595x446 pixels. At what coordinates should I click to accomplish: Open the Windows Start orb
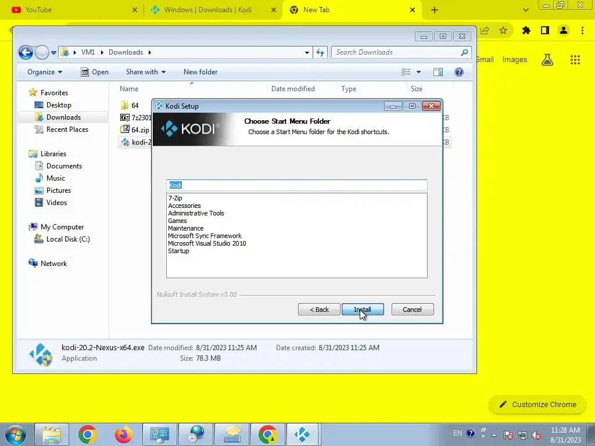(15, 434)
